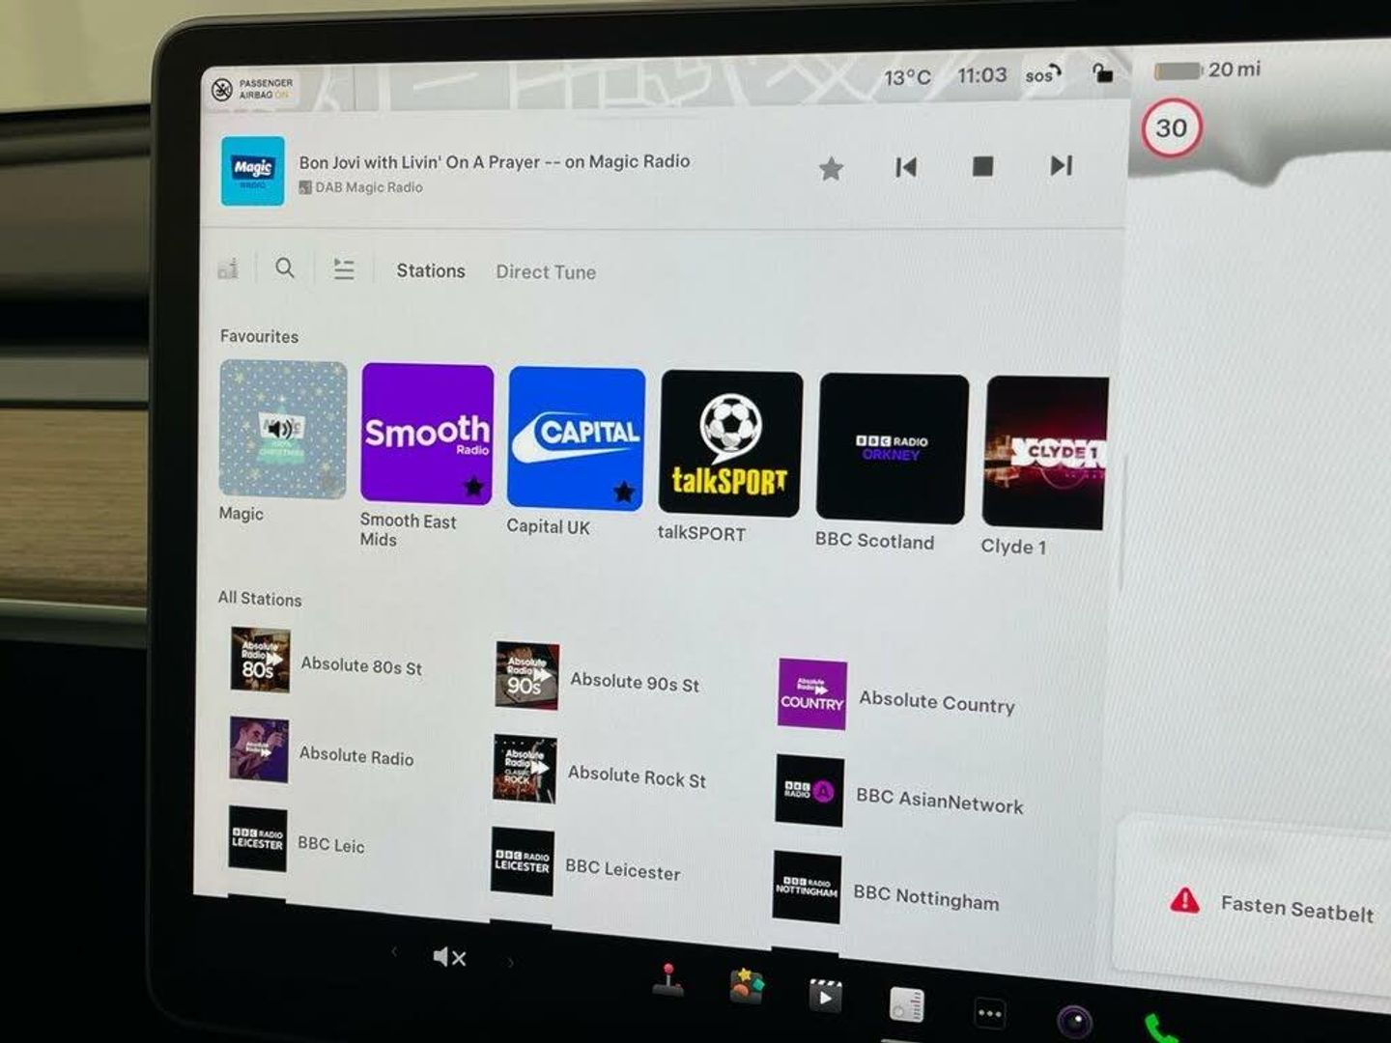Tap the 'Bon Jovi with Livin' On A Prayer' title
1391x1043 pixels.
pos(495,161)
